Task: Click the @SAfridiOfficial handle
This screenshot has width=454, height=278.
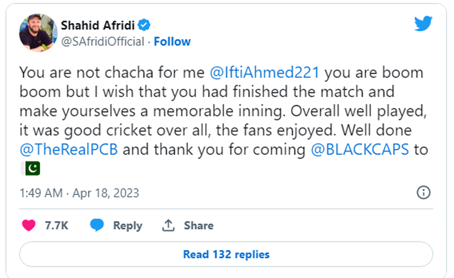Action: 103,42
